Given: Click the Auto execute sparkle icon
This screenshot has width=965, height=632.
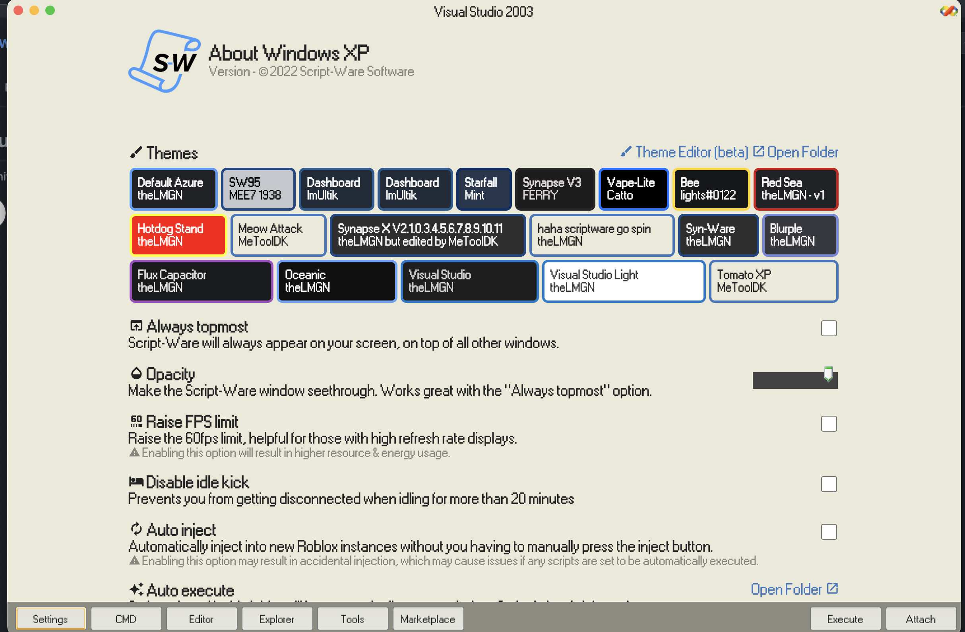Looking at the screenshot, I should click(x=136, y=589).
